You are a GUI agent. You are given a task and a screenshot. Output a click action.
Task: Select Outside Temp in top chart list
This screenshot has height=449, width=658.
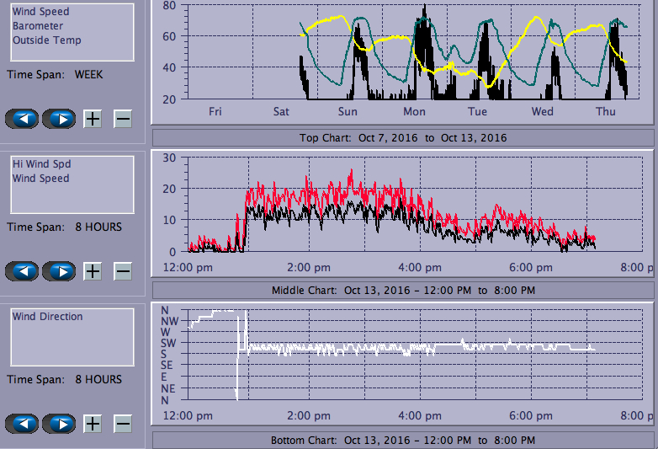pyautogui.click(x=46, y=40)
